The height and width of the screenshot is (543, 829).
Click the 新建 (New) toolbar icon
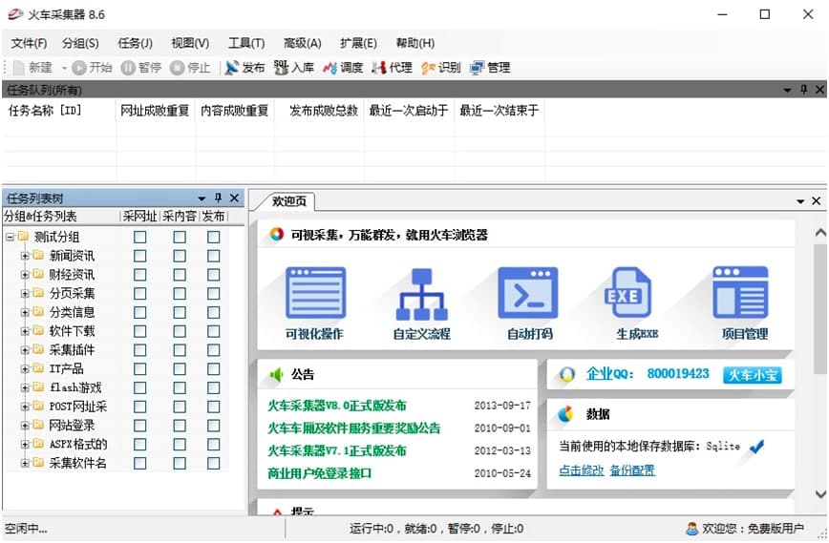(x=19, y=68)
